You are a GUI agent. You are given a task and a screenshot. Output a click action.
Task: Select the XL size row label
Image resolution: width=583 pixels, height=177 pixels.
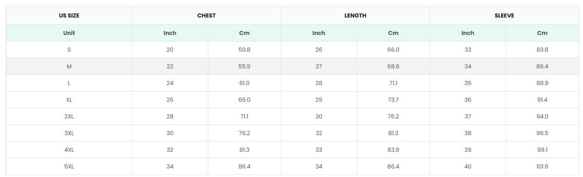69,100
